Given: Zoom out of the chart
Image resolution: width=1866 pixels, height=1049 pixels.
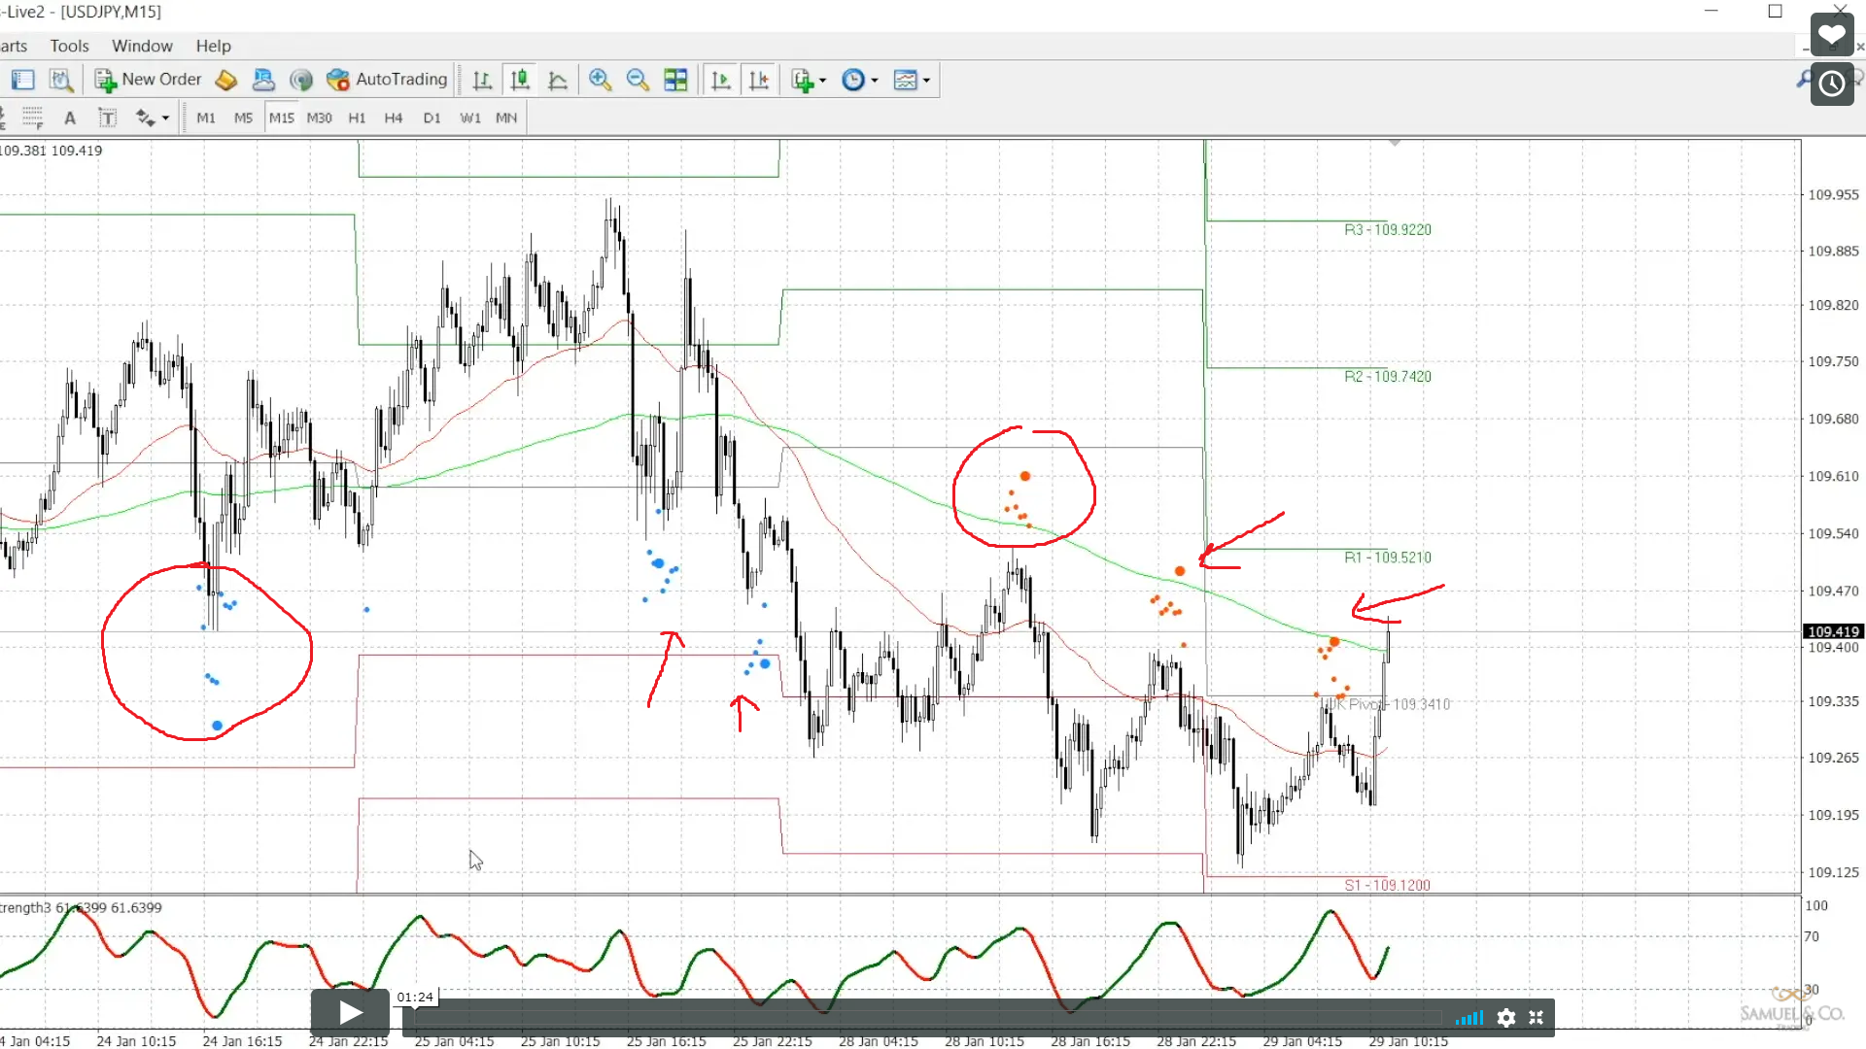Looking at the screenshot, I should click(638, 80).
